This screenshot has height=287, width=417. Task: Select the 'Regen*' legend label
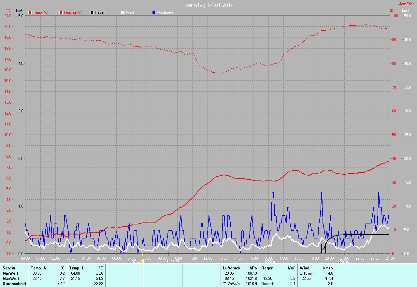click(101, 12)
